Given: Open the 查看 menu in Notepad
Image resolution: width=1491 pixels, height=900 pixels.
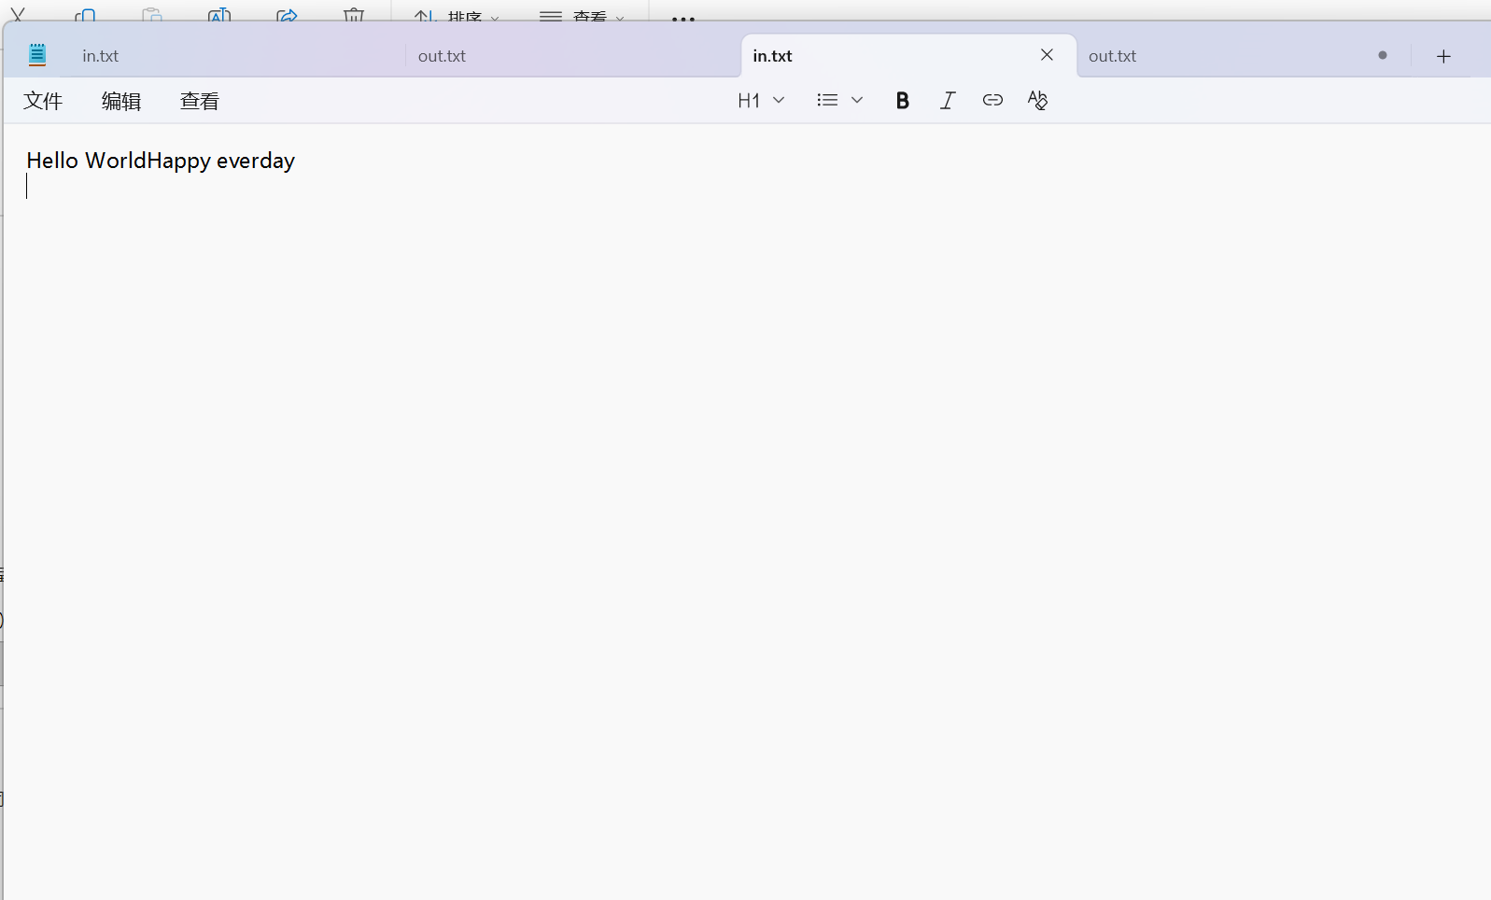Looking at the screenshot, I should [200, 101].
